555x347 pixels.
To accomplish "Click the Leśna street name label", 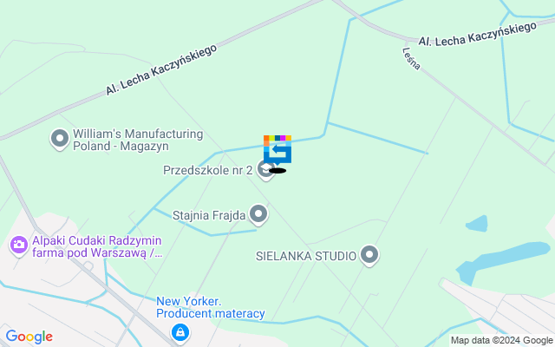I will 411,59.
